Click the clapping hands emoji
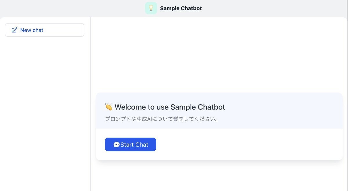The height and width of the screenshot is (191, 348). (109, 107)
